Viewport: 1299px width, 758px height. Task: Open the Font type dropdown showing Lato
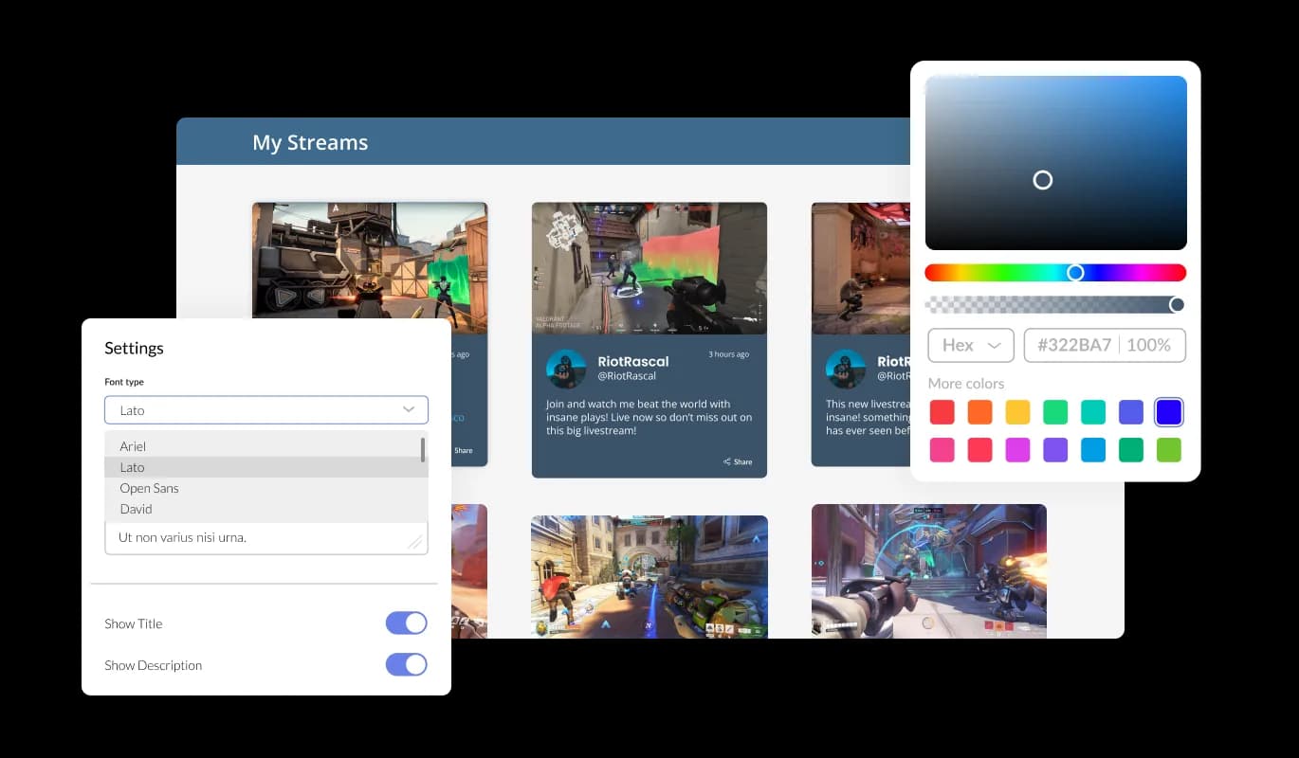pyautogui.click(x=265, y=410)
